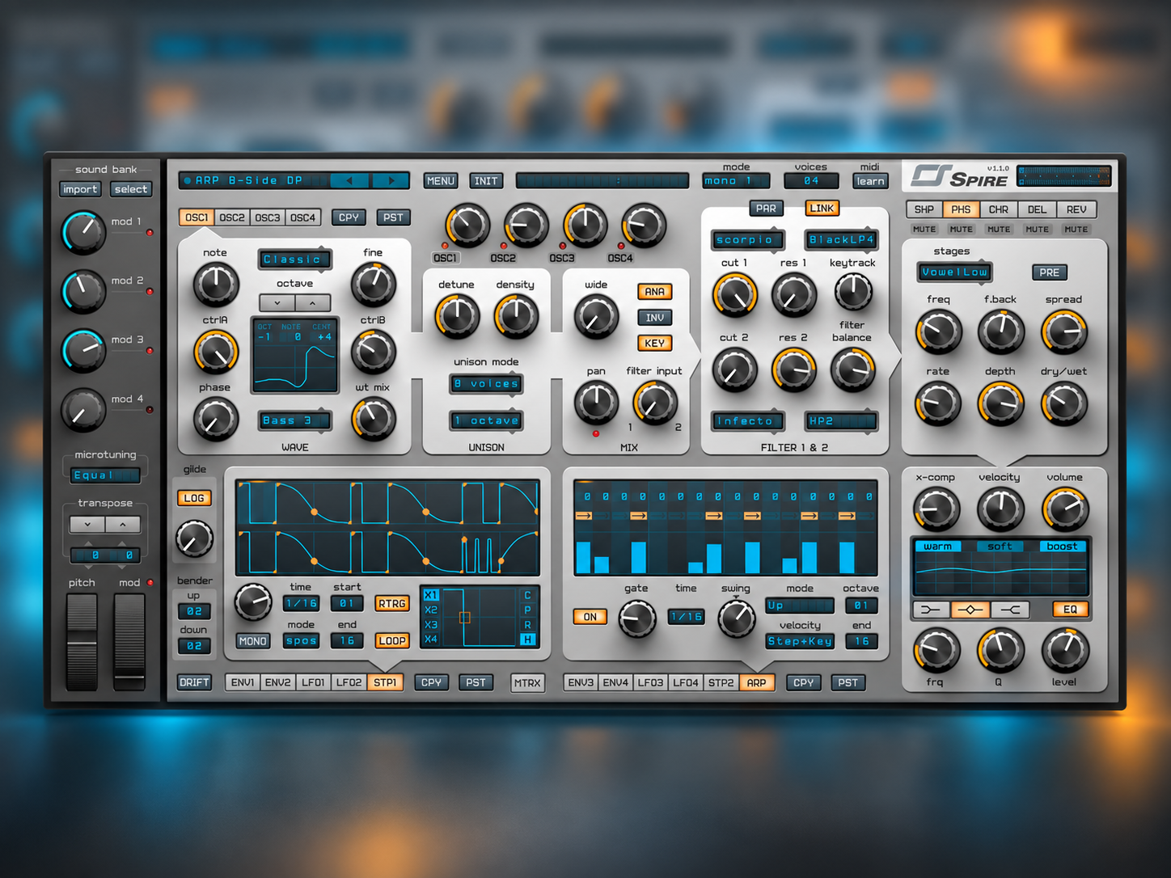Click the arpeggiator octave value field
This screenshot has height=878, width=1171.
[x=861, y=606]
